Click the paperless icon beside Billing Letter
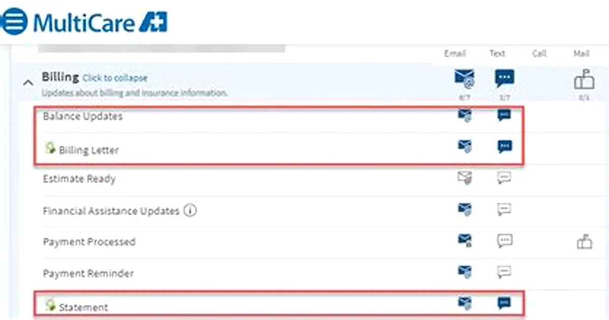The height and width of the screenshot is (320, 609). point(50,148)
